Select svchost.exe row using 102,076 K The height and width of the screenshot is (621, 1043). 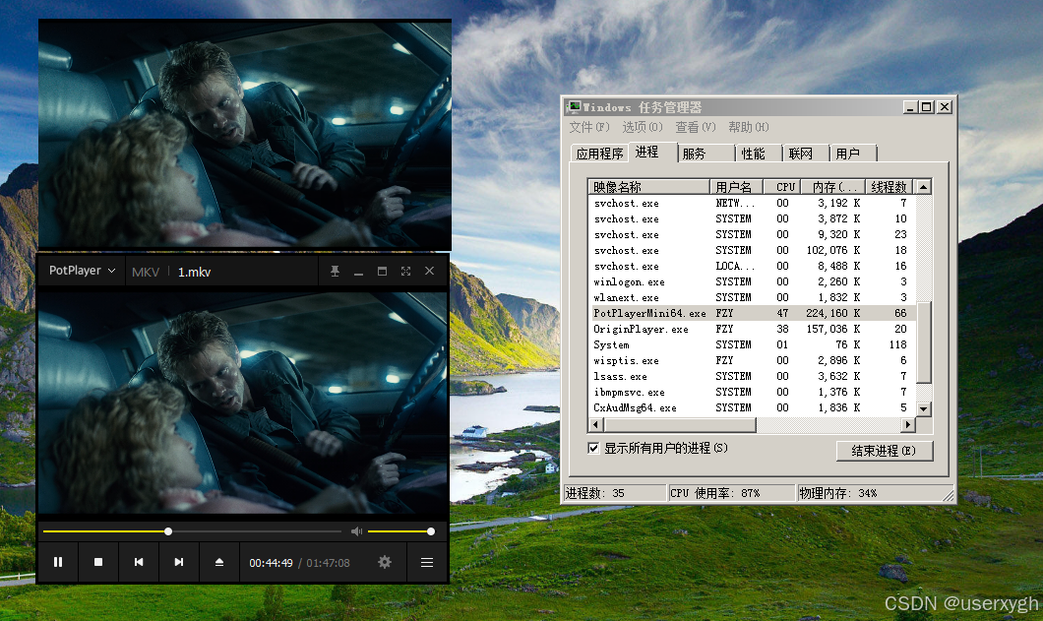[x=752, y=250]
